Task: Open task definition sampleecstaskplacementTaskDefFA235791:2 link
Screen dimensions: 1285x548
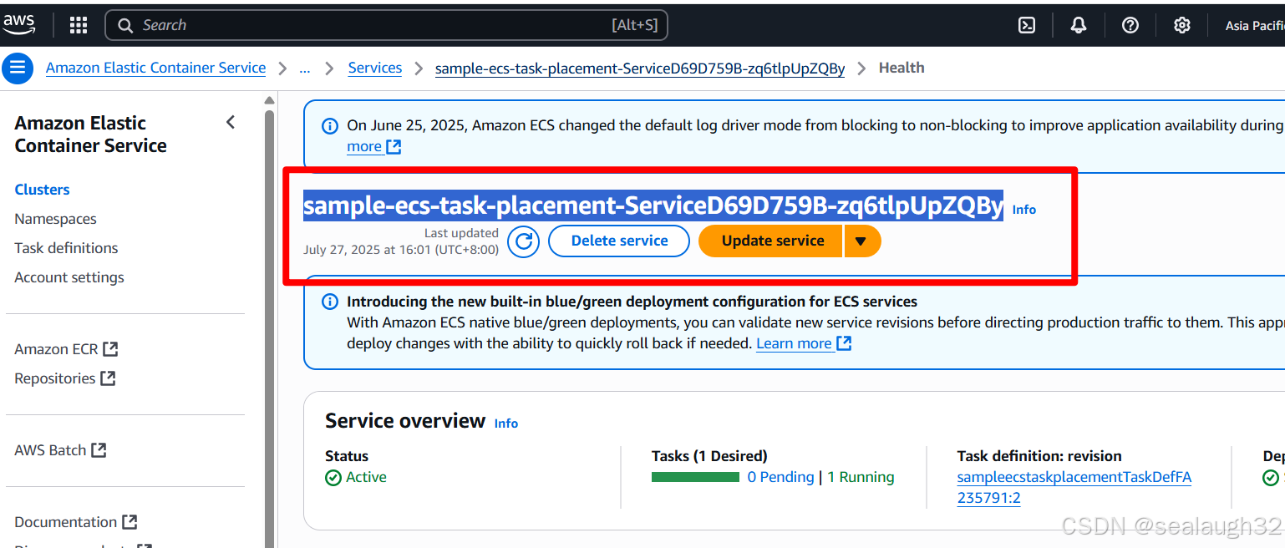Action: point(1074,488)
